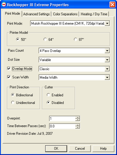Select the 64" printer model

(45, 39)
